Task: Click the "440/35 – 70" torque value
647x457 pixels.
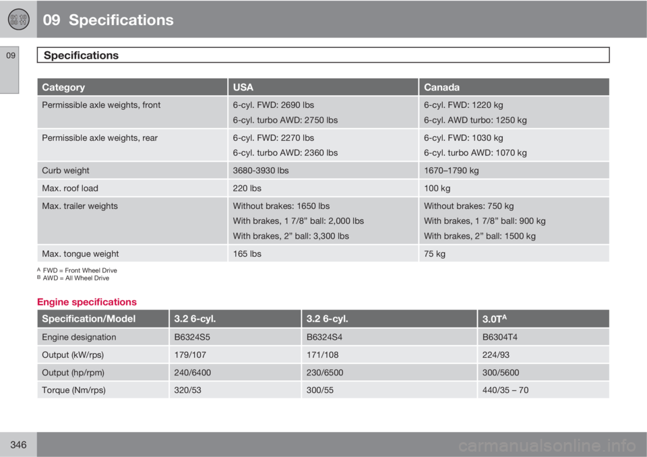Action: click(505, 390)
